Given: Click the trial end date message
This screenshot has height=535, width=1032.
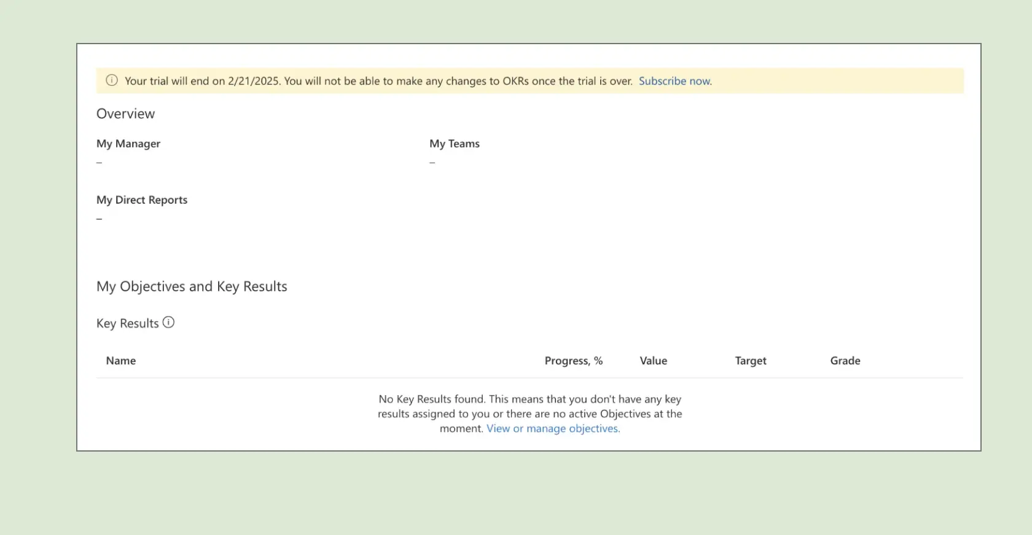Looking at the screenshot, I should point(378,81).
